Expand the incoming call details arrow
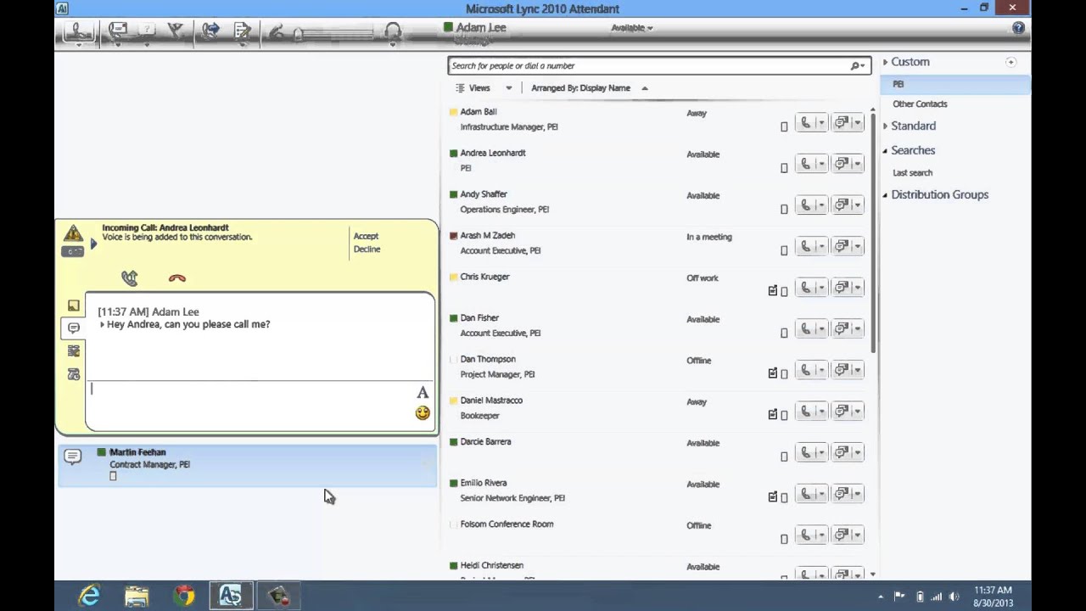This screenshot has height=611, width=1086. click(93, 243)
